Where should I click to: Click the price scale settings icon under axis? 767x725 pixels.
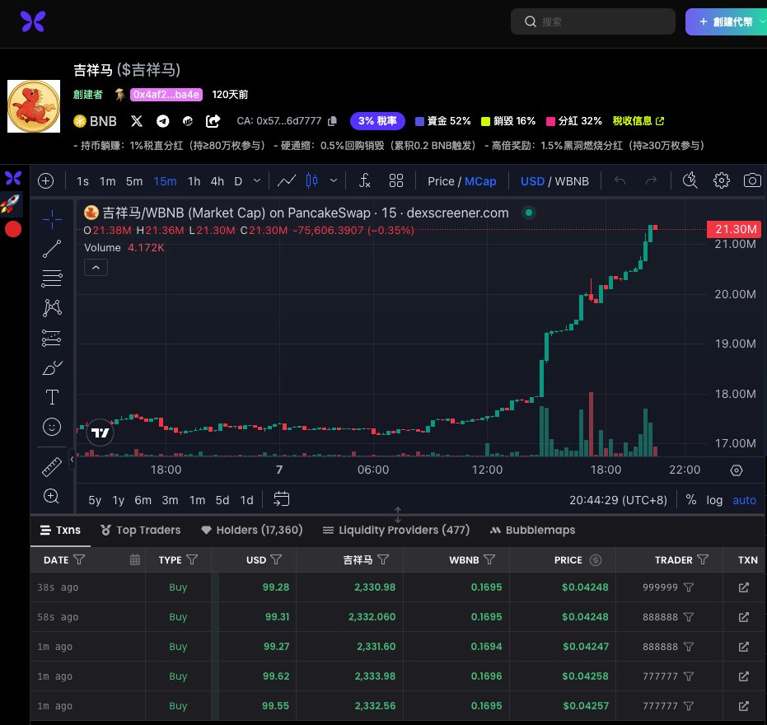(x=737, y=470)
